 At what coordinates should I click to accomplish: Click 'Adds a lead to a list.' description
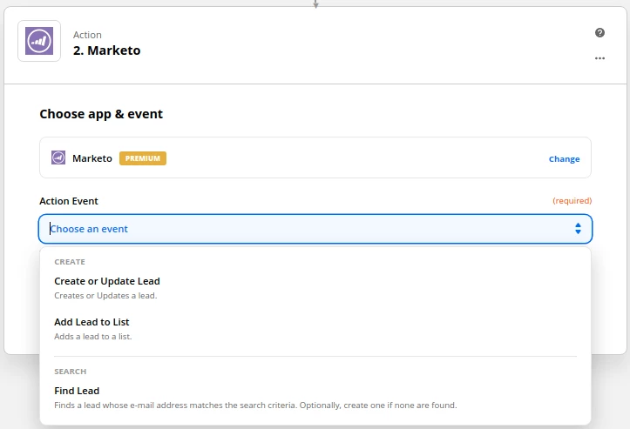coord(93,337)
